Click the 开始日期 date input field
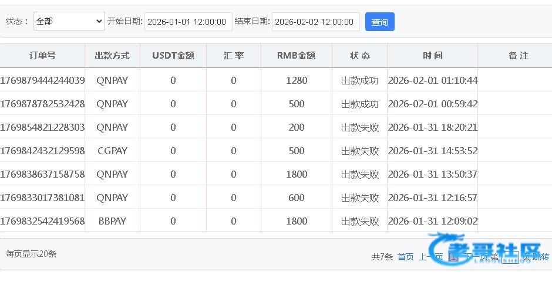The image size is (552, 282). point(188,22)
